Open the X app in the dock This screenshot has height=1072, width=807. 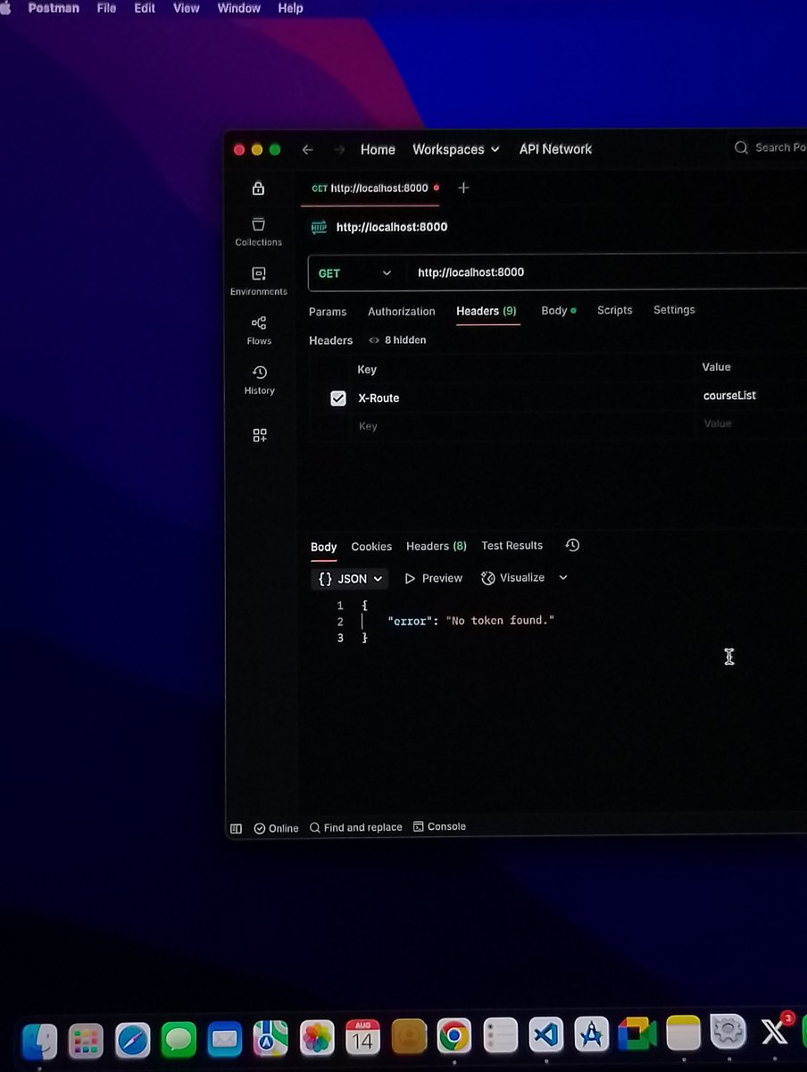pos(774,1033)
